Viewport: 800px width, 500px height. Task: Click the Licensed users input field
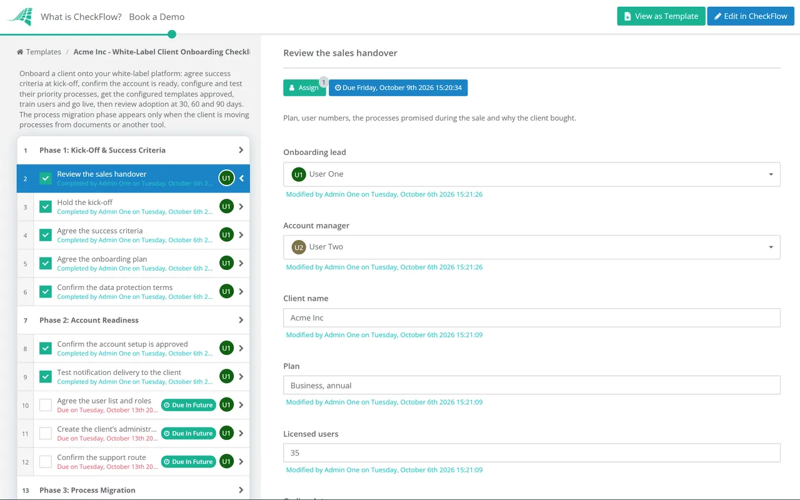tap(532, 452)
